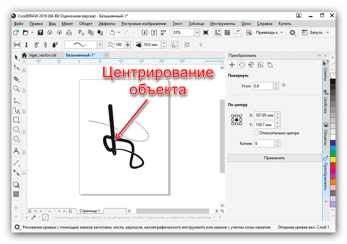The height and width of the screenshot is (244, 347).
Task: Click the 'Применить' button
Action: (274, 158)
